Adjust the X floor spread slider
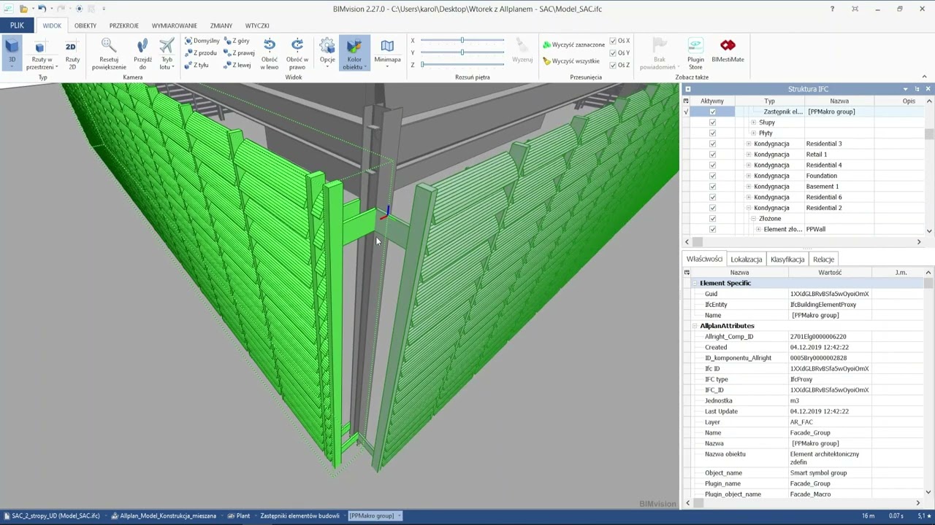The image size is (935, 525). pyautogui.click(x=462, y=41)
